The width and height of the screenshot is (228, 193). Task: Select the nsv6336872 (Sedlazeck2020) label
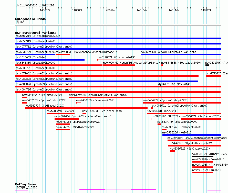point(201,116)
